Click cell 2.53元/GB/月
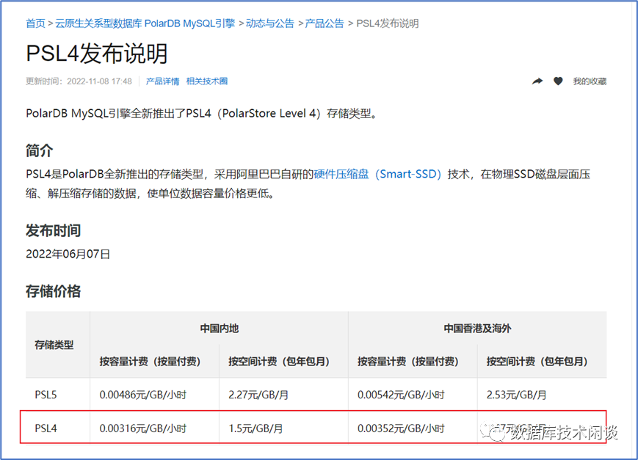Screen dimensions: 638x460 click(516, 395)
